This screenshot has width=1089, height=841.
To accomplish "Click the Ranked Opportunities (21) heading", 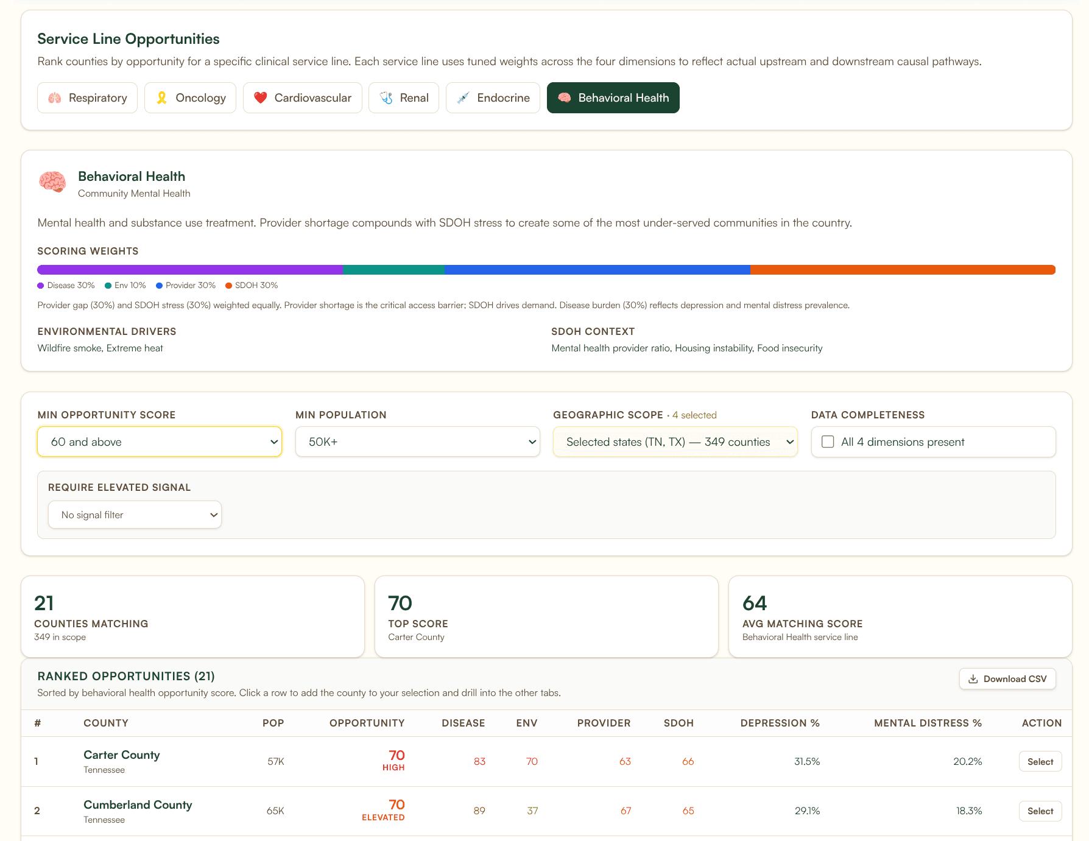I will pyautogui.click(x=126, y=677).
